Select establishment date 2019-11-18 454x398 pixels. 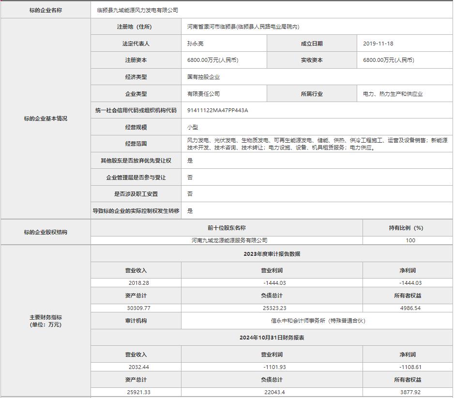378,44
